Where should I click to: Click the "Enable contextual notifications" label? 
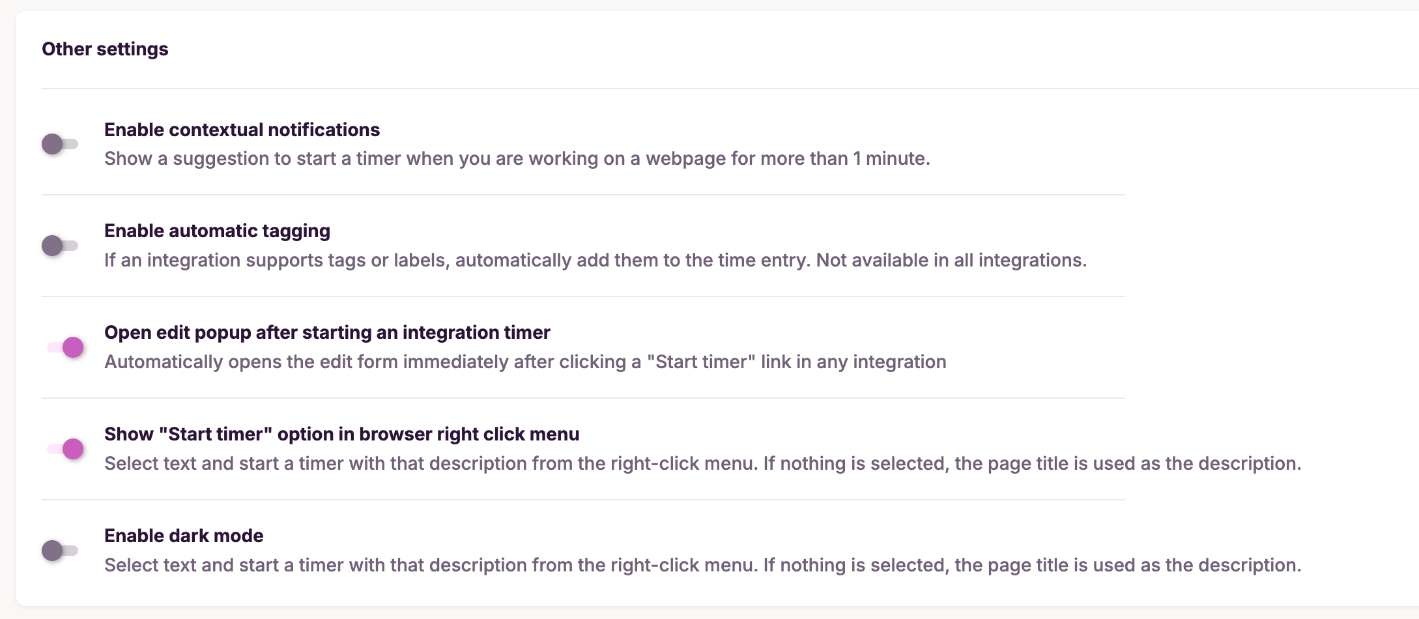pos(242,130)
